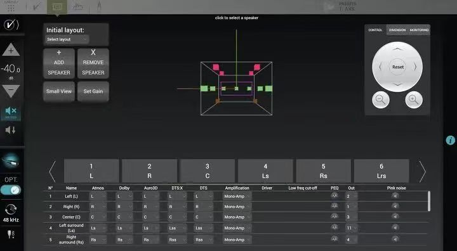
Task: Toggle the OPT. optimizer switch
Action: (11, 190)
